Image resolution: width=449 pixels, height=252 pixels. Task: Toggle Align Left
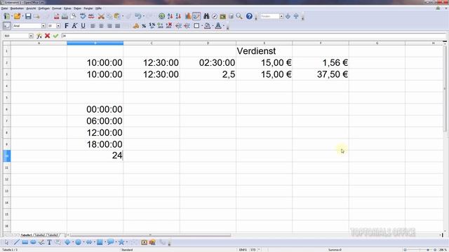pyautogui.click(x=93, y=26)
